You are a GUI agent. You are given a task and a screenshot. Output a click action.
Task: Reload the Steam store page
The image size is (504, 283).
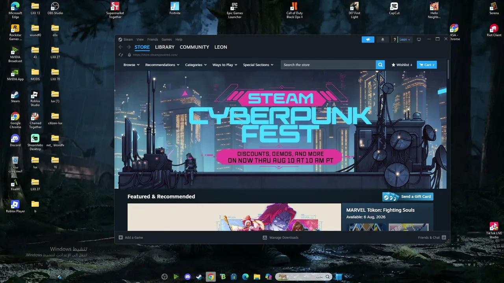pos(121,55)
